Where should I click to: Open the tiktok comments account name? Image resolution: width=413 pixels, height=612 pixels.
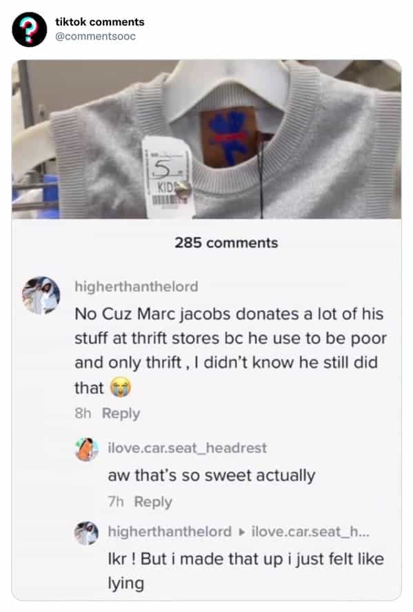point(100,22)
